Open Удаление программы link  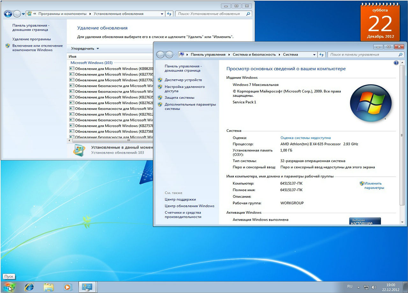pyautogui.click(x=32, y=39)
